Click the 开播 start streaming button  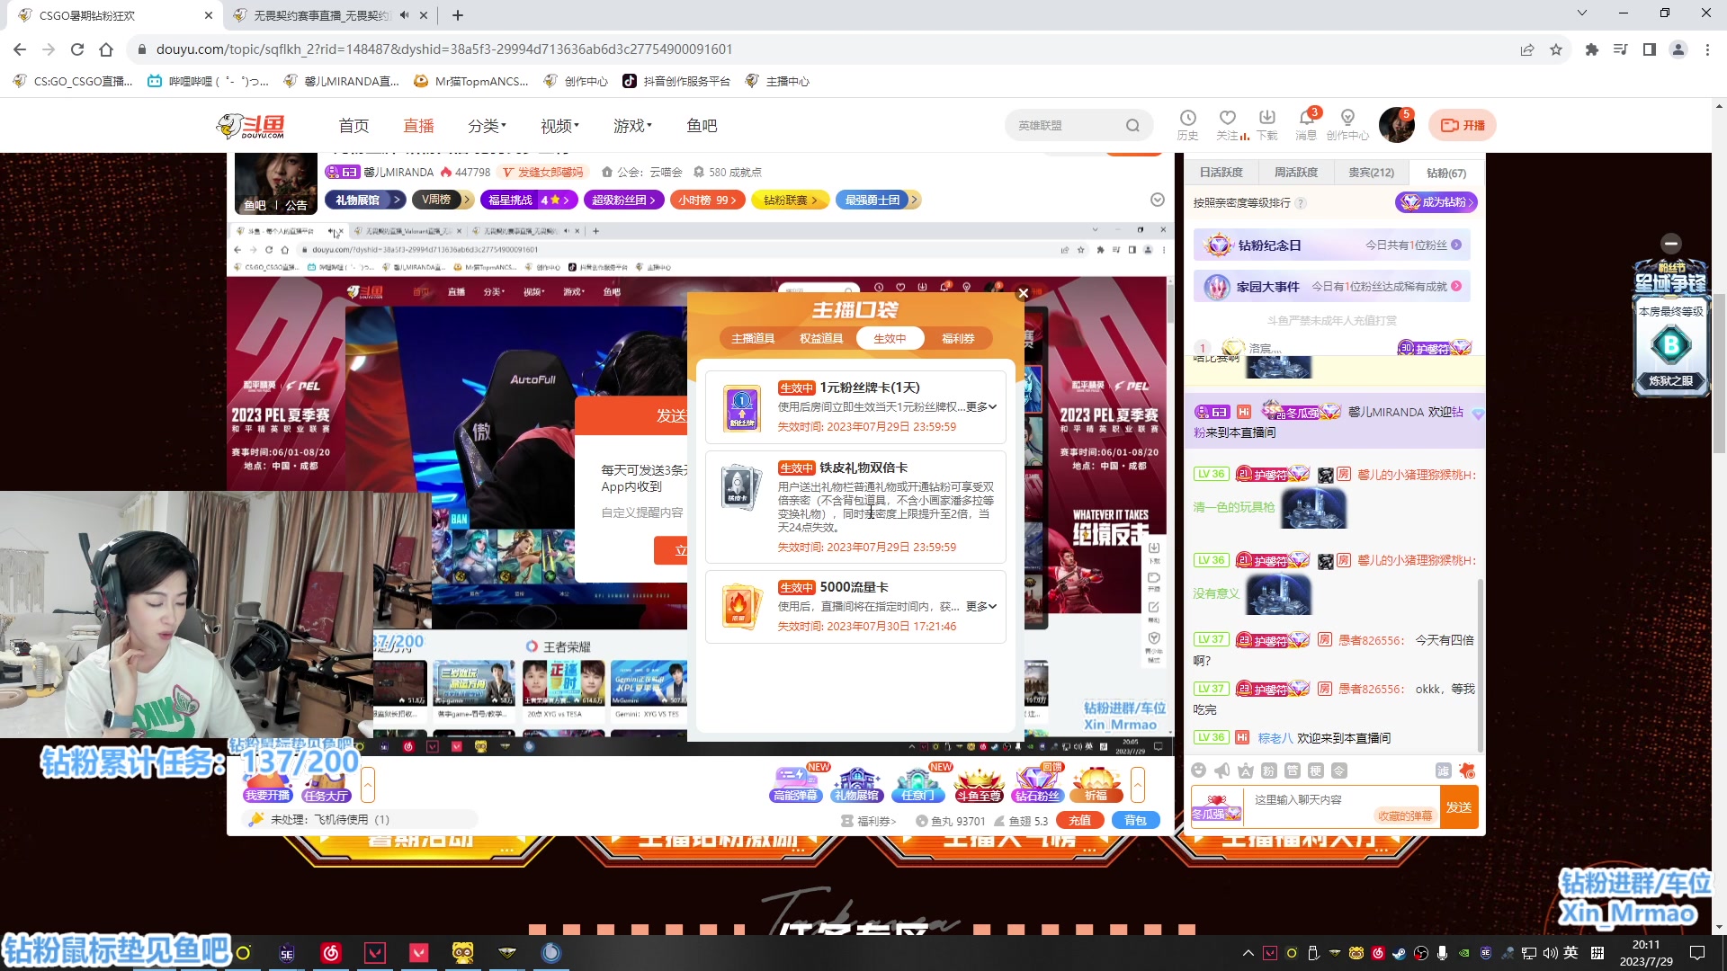click(1463, 125)
